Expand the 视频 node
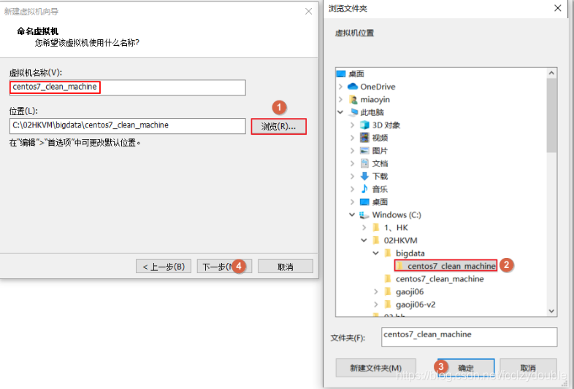 coord(352,138)
